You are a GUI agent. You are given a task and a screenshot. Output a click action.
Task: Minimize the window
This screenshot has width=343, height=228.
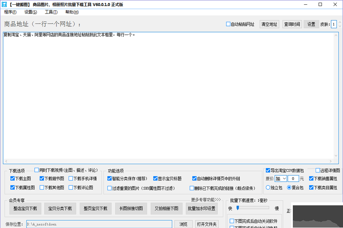click(306, 4)
